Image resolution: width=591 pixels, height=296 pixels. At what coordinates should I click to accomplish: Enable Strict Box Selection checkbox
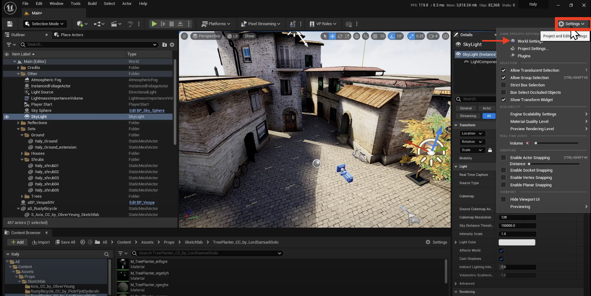503,85
